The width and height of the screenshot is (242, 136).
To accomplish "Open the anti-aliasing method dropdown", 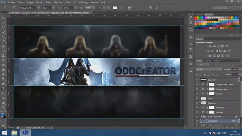I will tap(90, 8).
